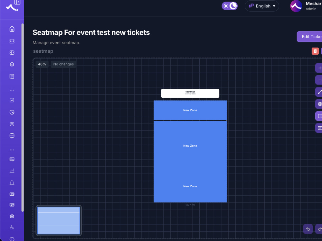This screenshot has height=241, width=322.
Task: Open the admin user profile menu
Action: click(x=306, y=6)
